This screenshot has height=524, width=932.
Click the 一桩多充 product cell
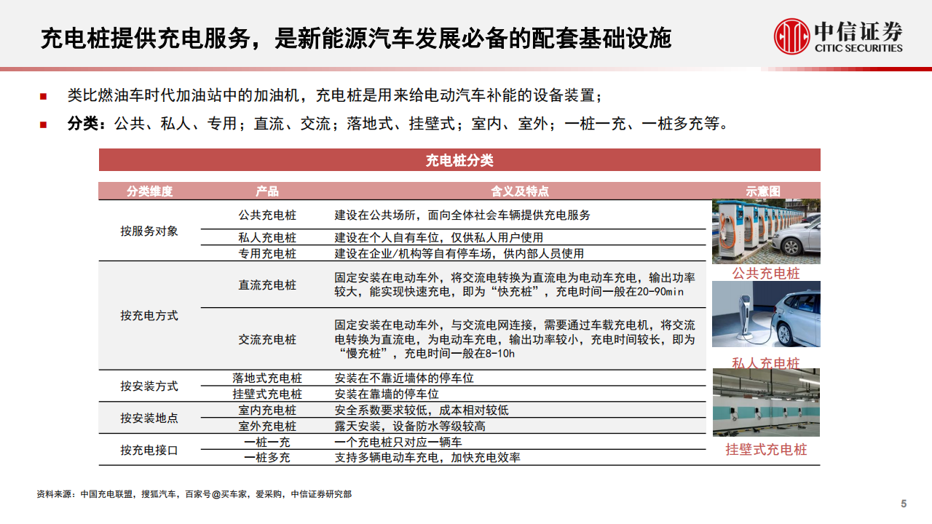click(267, 458)
